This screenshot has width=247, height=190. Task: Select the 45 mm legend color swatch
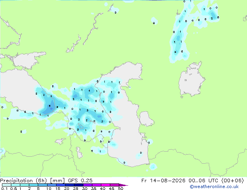coord(115,185)
